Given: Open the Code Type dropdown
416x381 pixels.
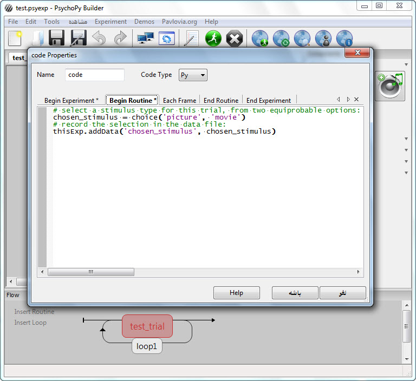Looking at the screenshot, I should coord(193,75).
